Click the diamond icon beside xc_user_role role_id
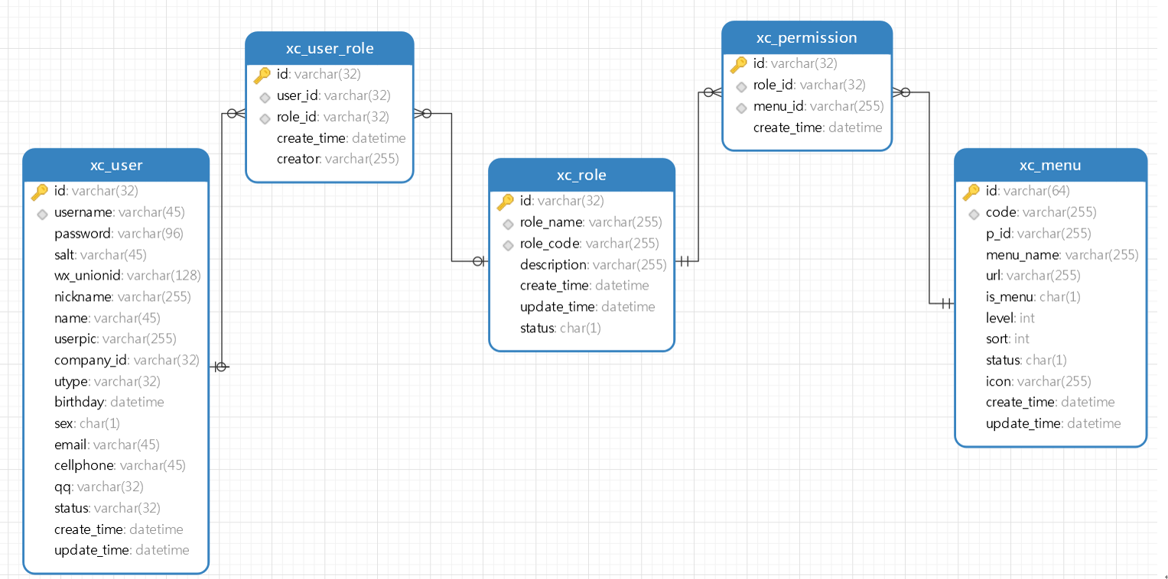The image size is (1168, 579). point(265,118)
